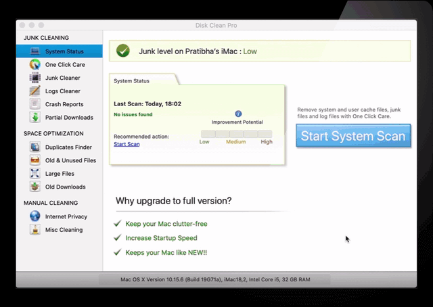Select the System Status sidebar entry
The height and width of the screenshot is (307, 433).
coord(60,51)
